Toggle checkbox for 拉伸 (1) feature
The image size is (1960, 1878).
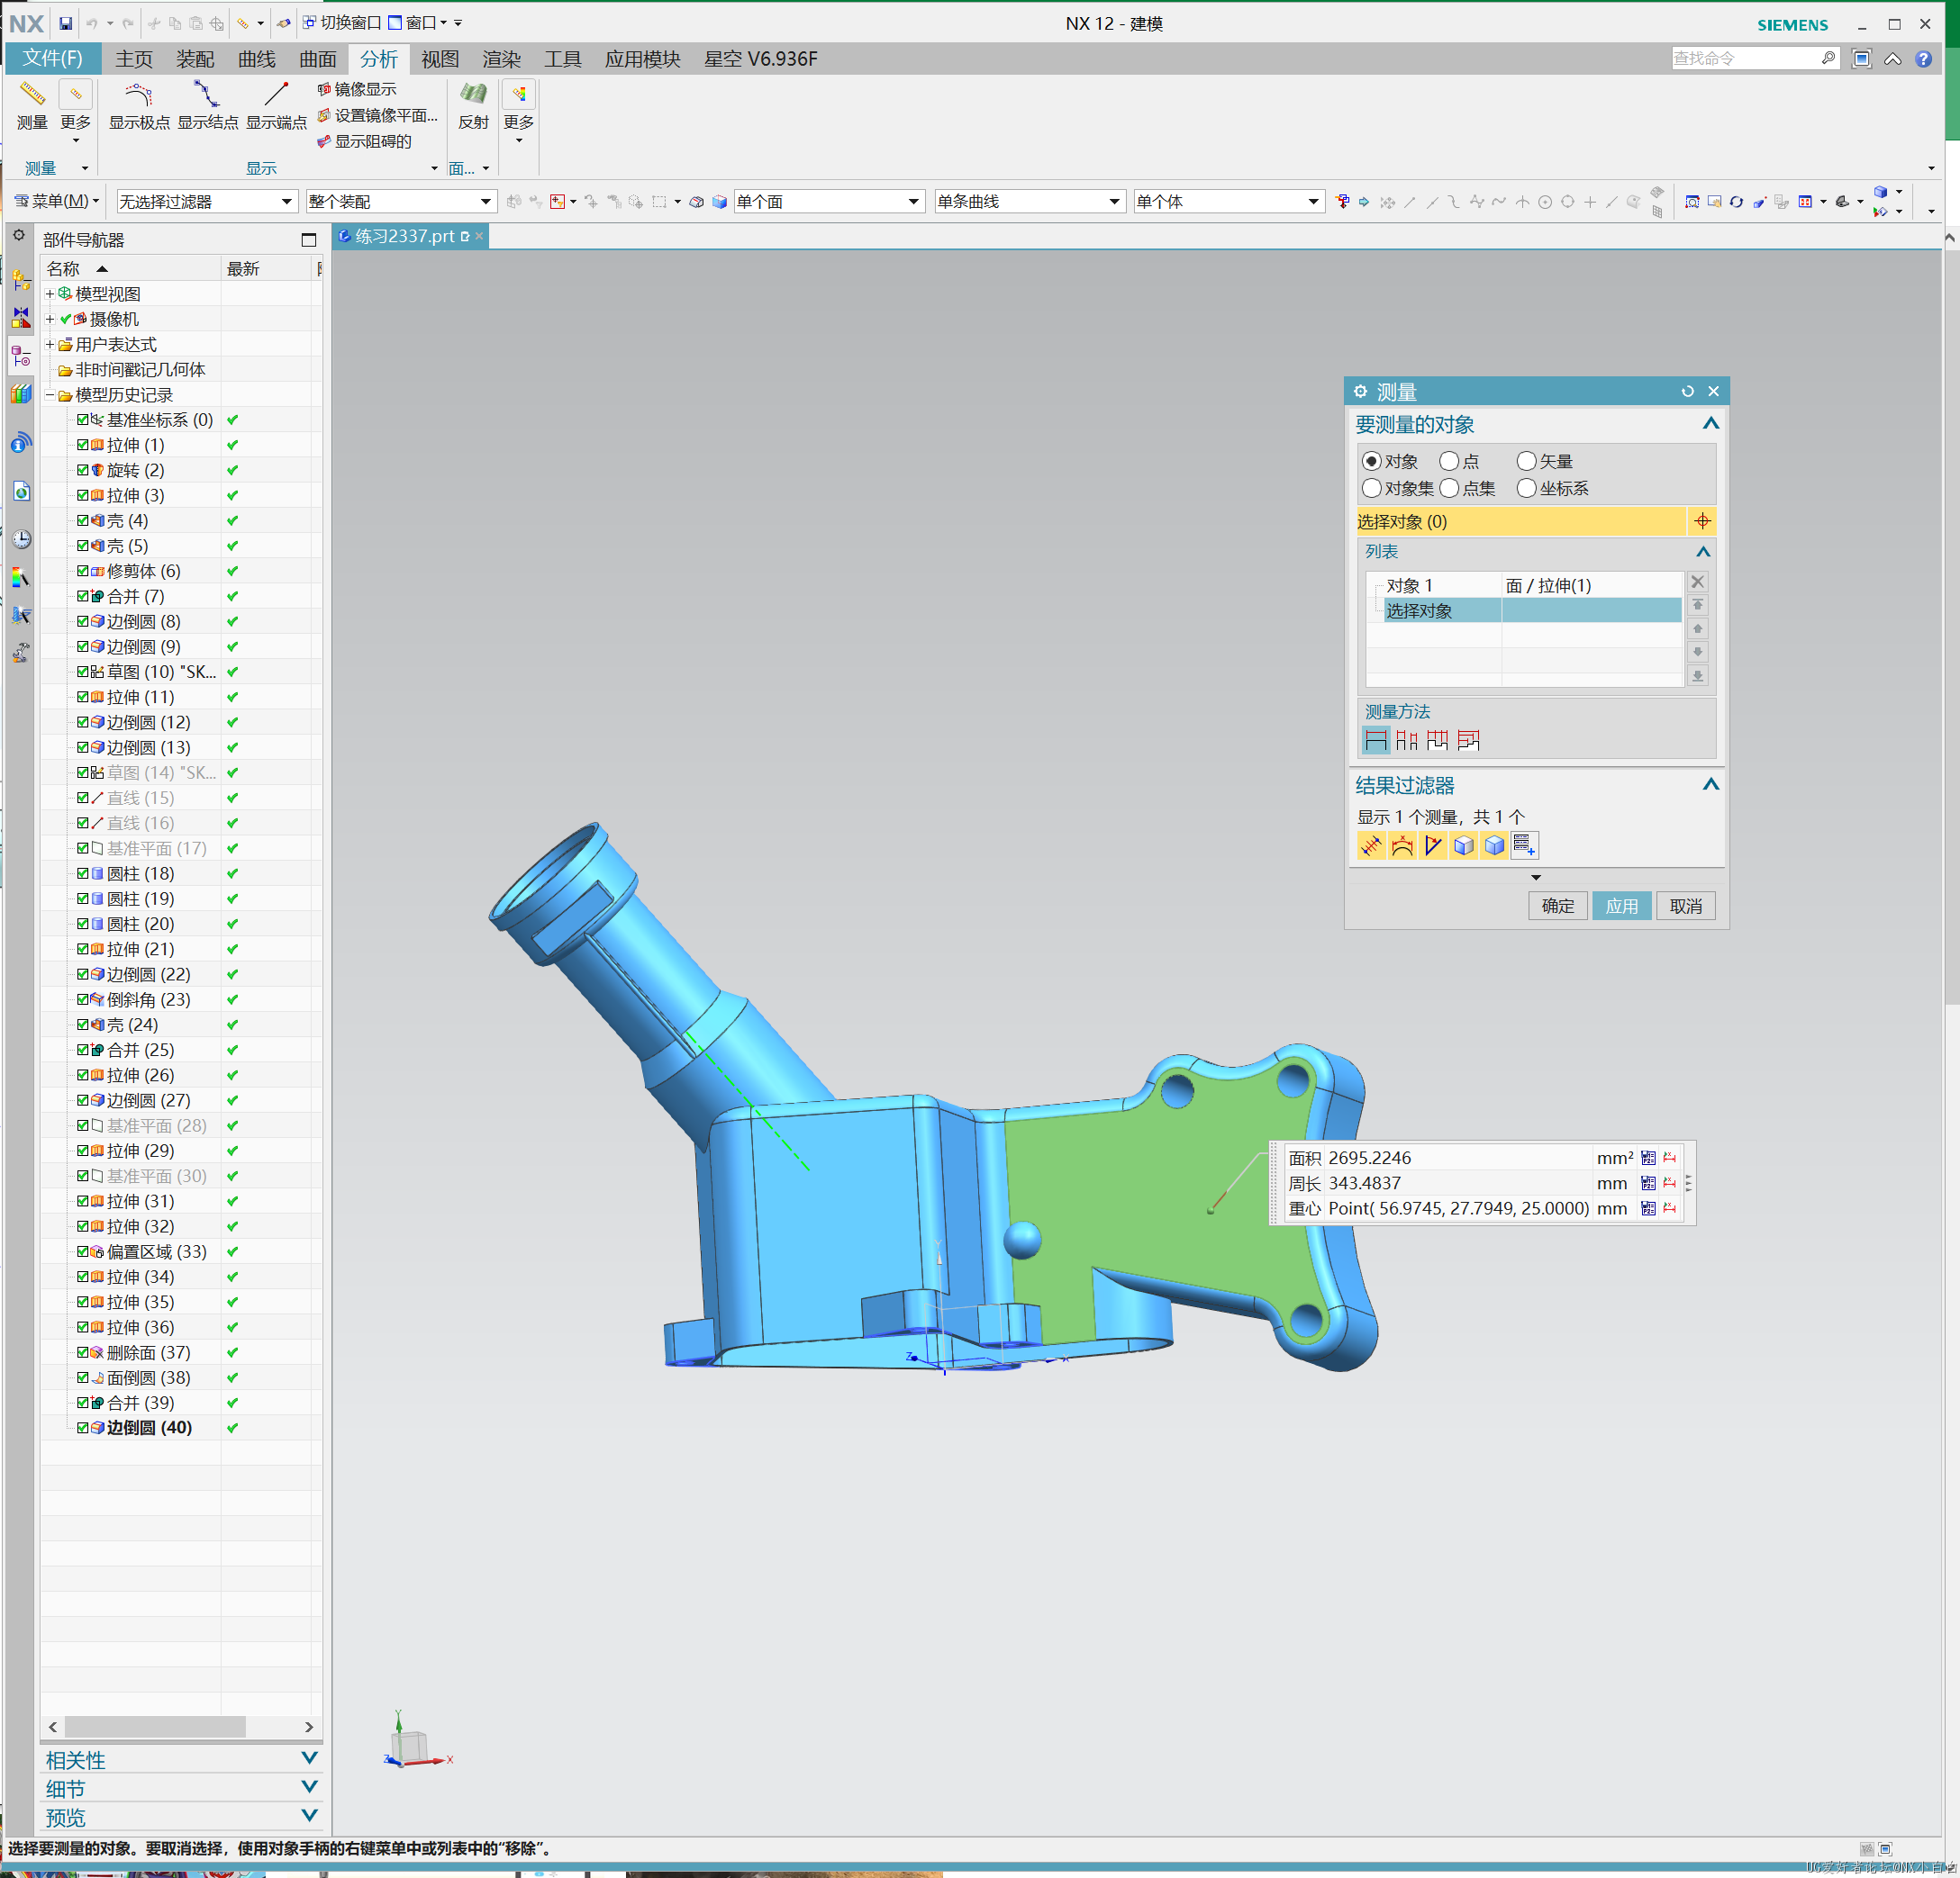pyautogui.click(x=83, y=445)
